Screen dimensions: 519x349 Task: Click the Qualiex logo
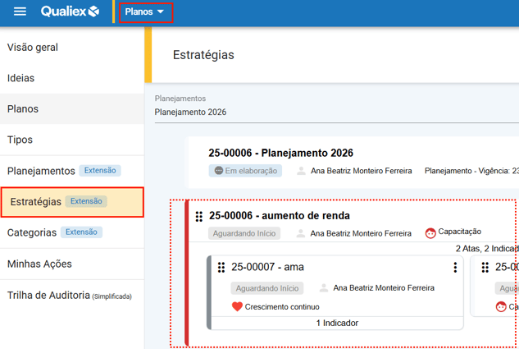click(71, 12)
